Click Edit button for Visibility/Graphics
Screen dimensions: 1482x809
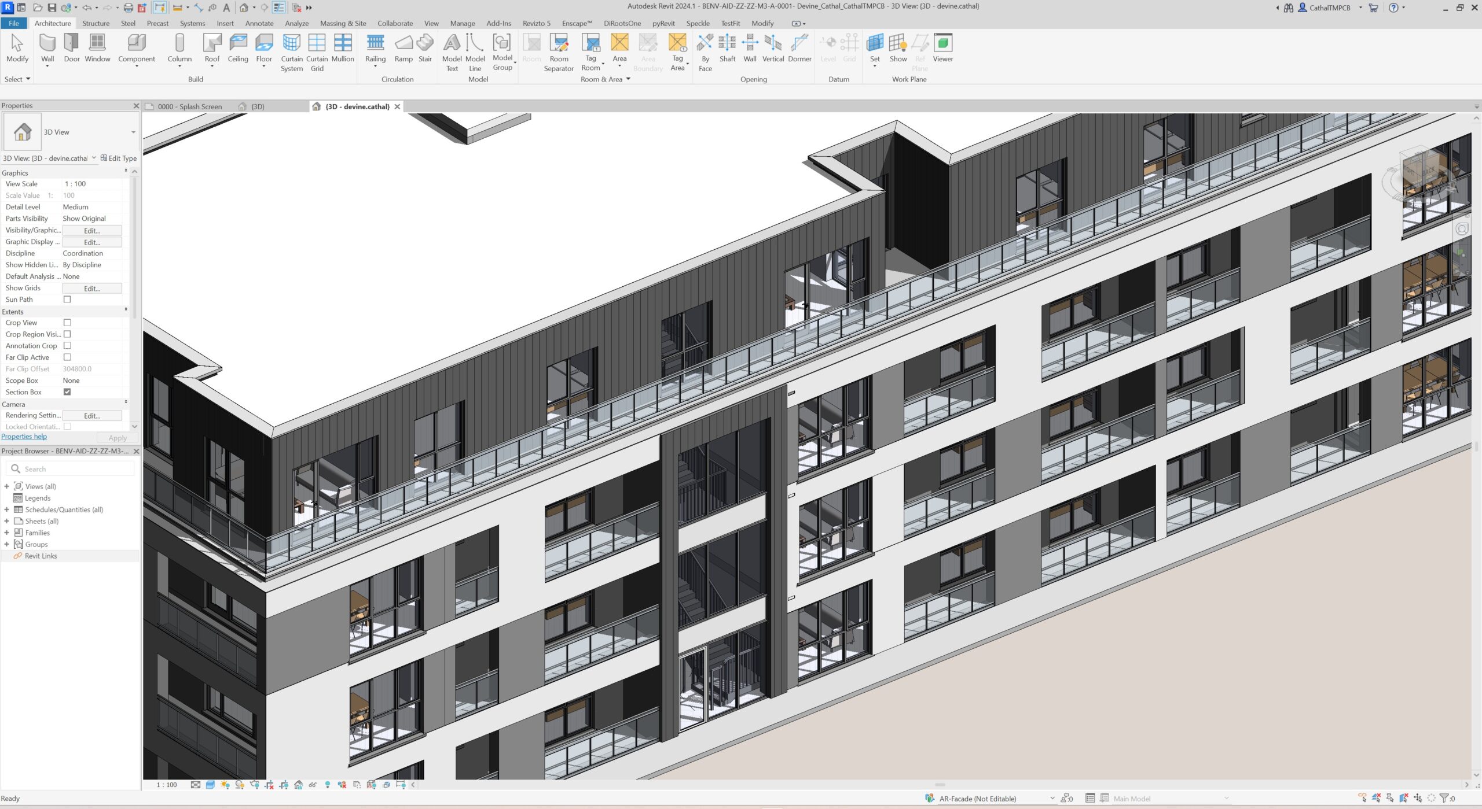pos(92,230)
